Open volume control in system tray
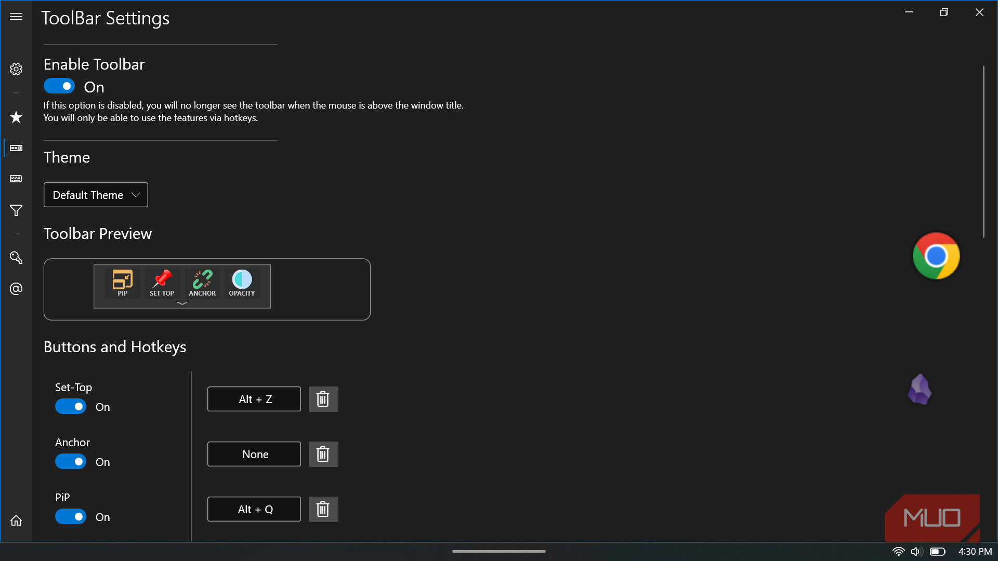The image size is (998, 561). (x=916, y=552)
